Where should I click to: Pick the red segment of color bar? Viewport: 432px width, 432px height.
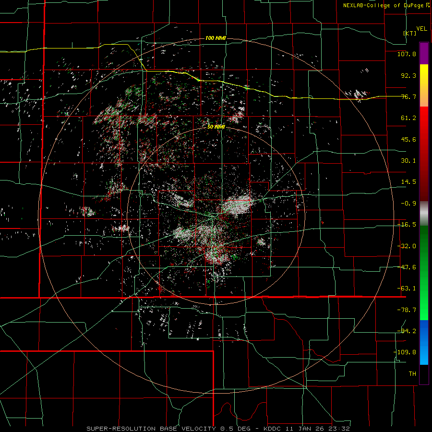click(424, 154)
